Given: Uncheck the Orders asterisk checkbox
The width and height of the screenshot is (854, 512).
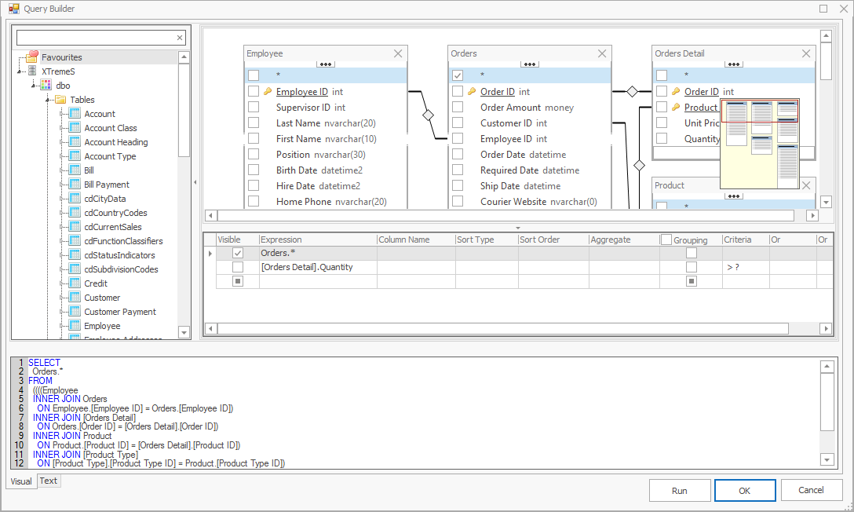Looking at the screenshot, I should click(458, 75).
